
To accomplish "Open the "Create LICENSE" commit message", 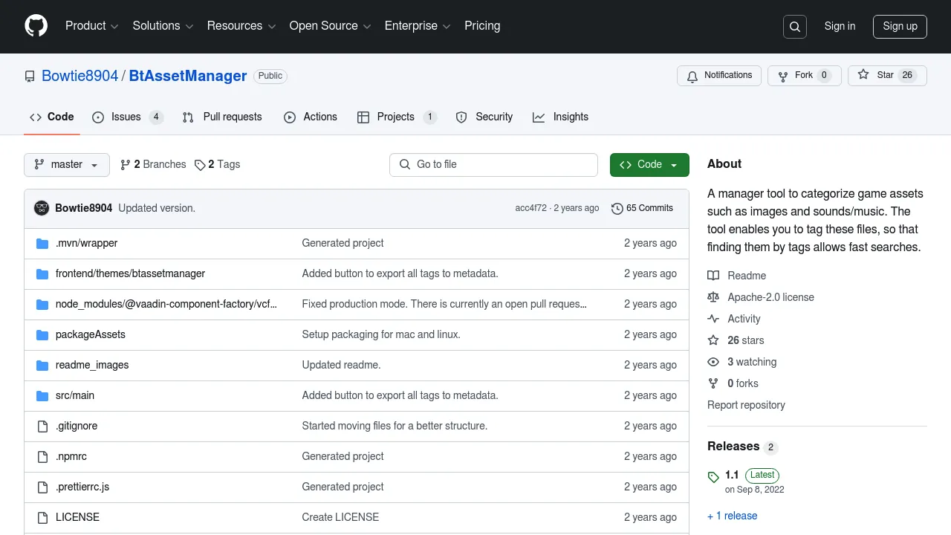I will [340, 517].
